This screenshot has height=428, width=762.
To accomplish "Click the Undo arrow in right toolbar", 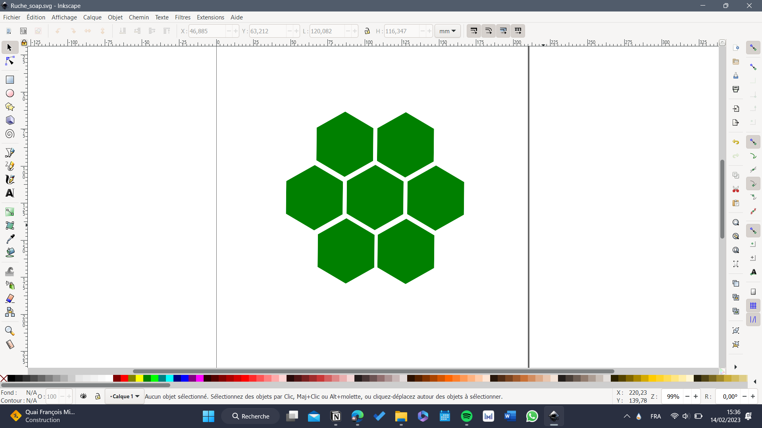I will click(736, 142).
